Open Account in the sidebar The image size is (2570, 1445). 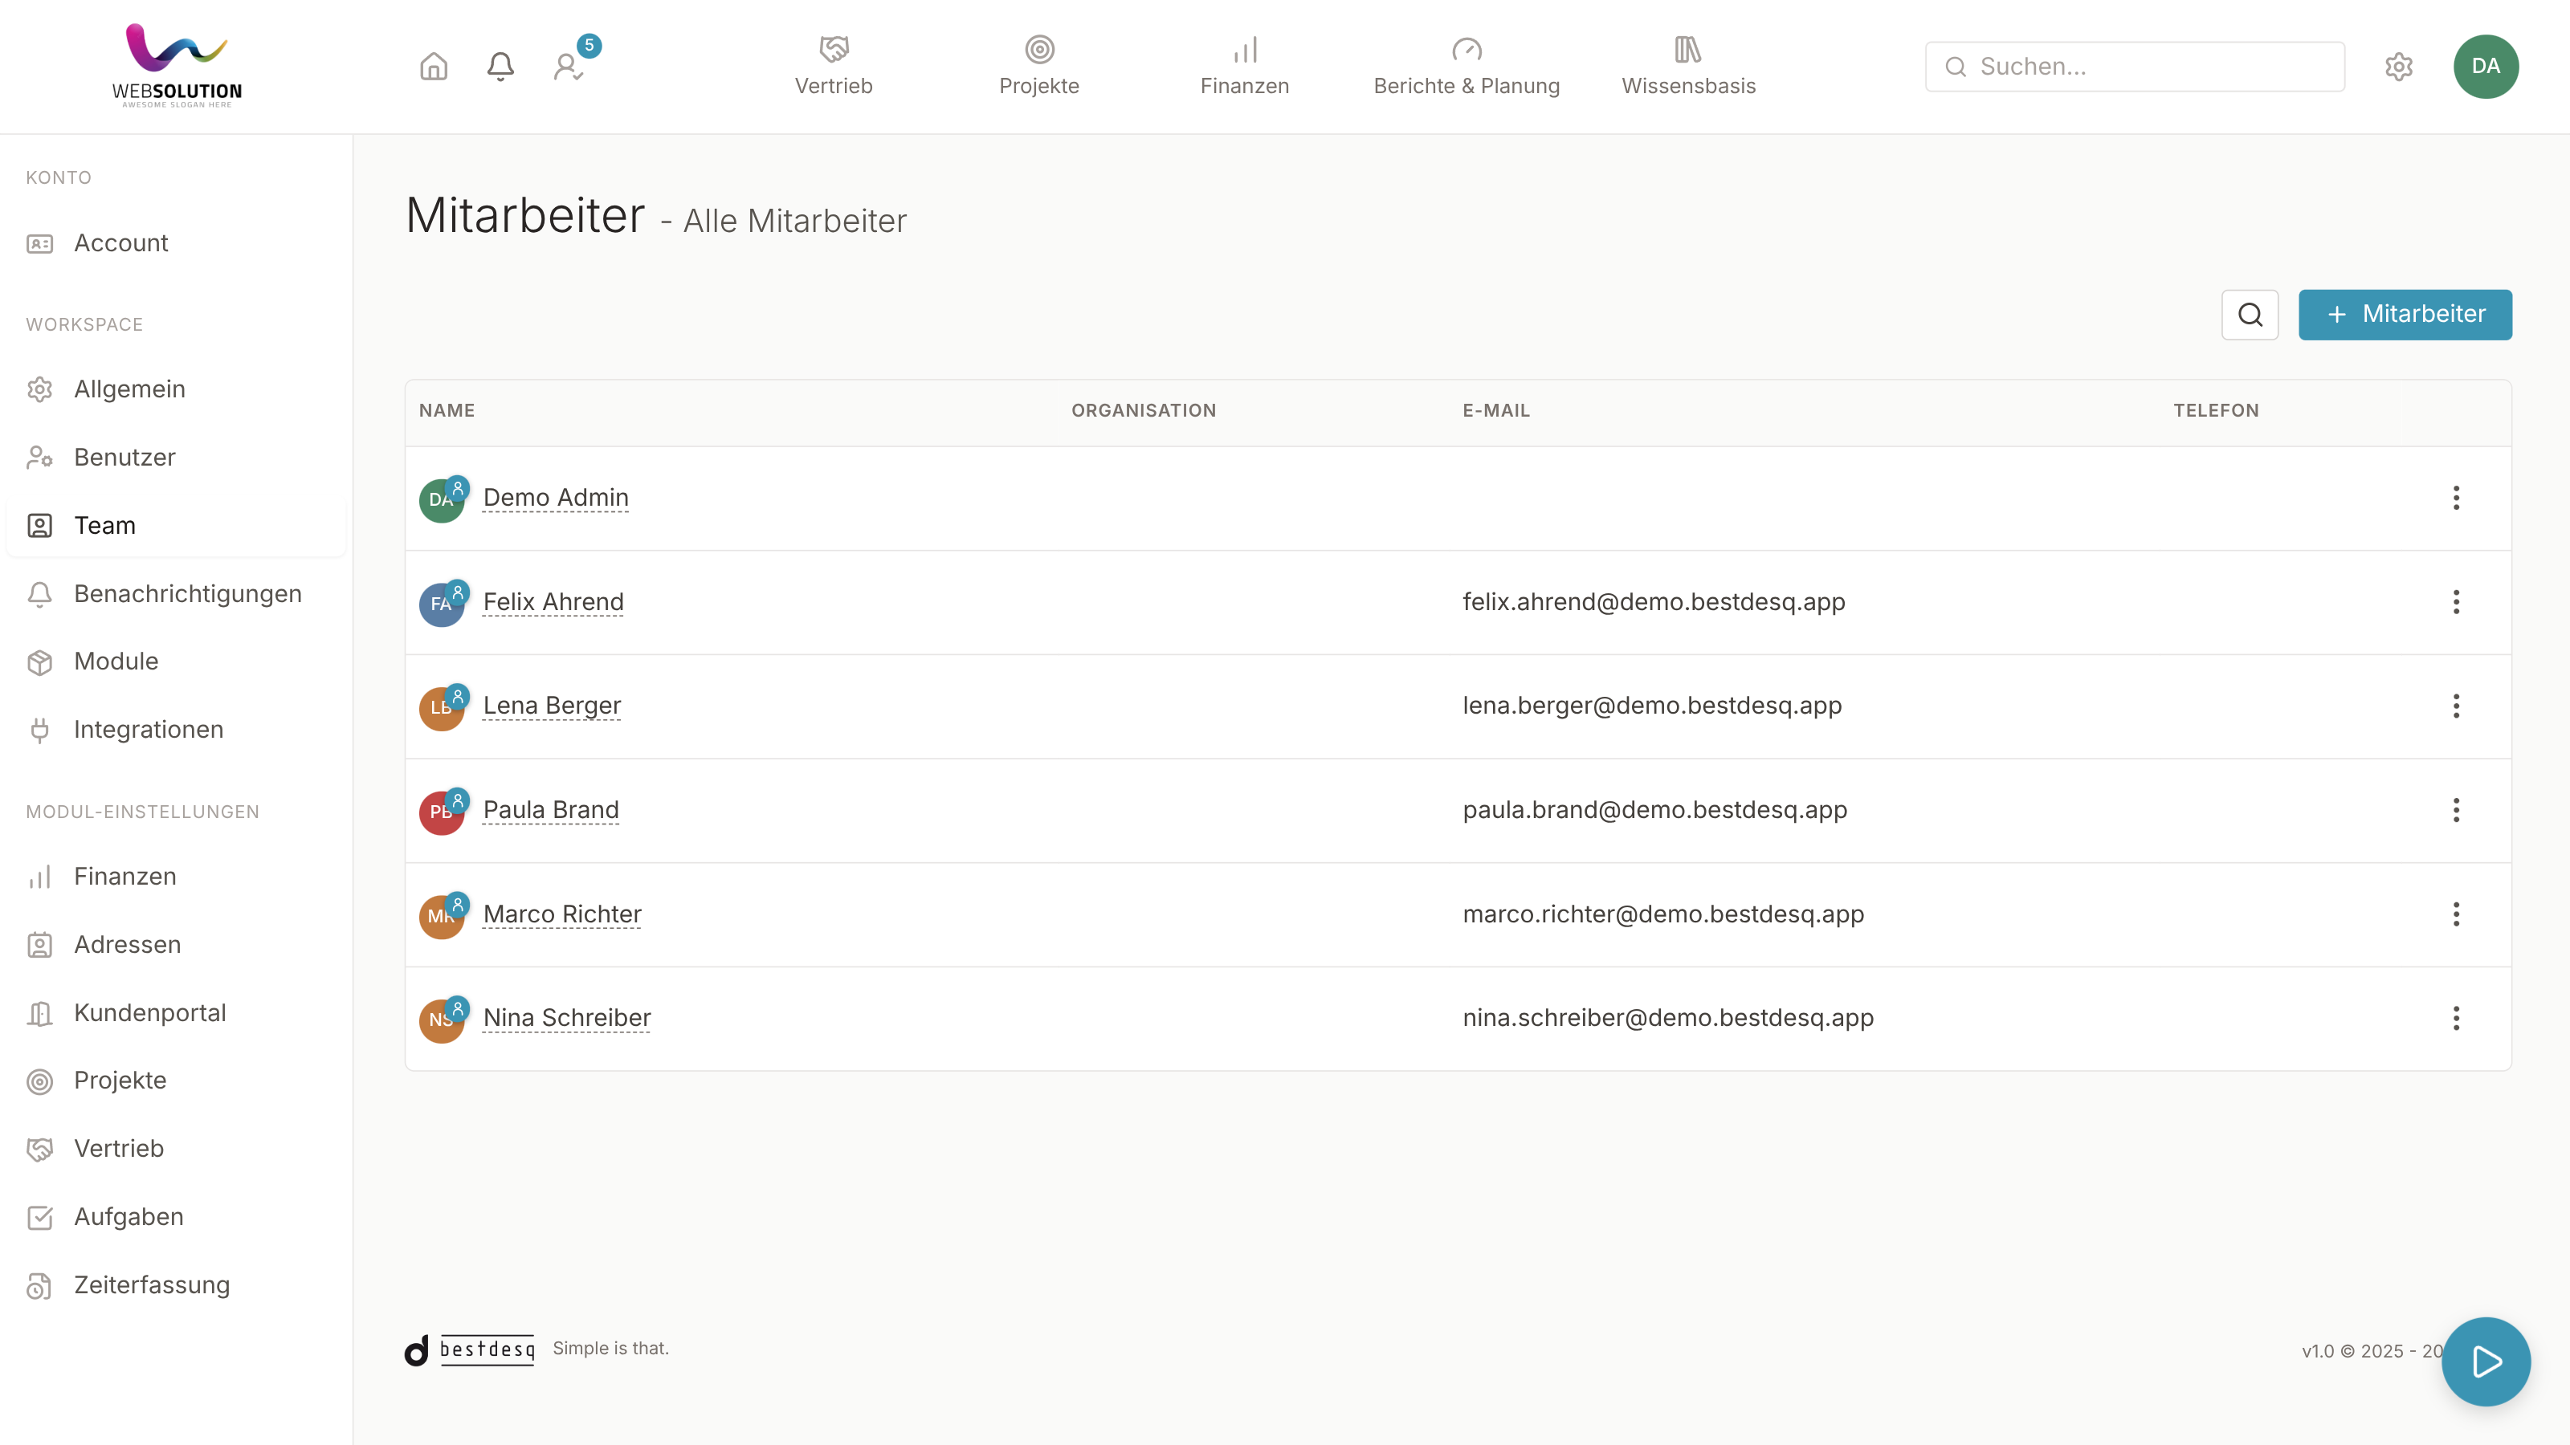coord(176,243)
